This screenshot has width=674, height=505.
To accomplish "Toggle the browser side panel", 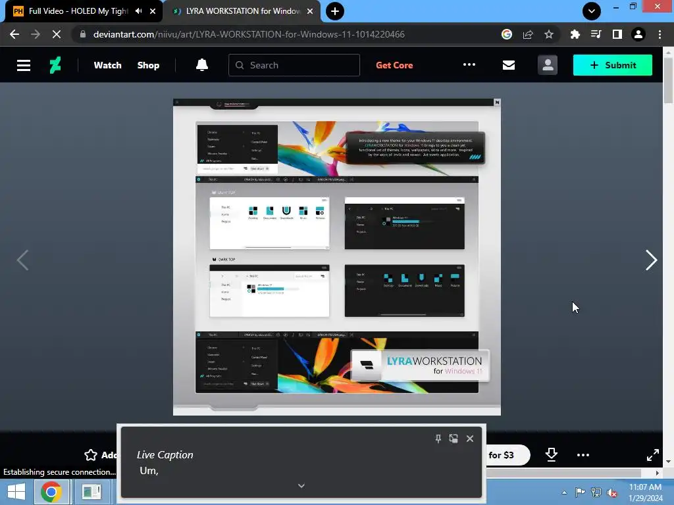I will [617, 34].
